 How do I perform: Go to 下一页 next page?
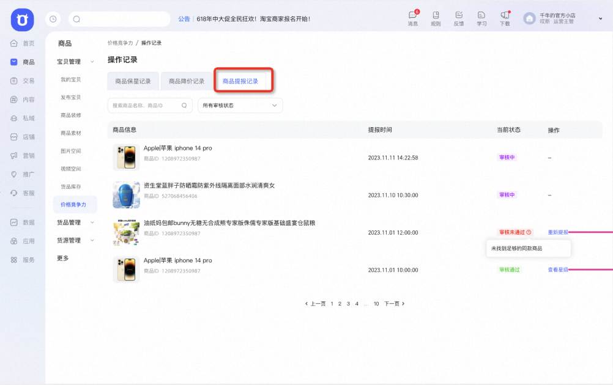pos(394,304)
